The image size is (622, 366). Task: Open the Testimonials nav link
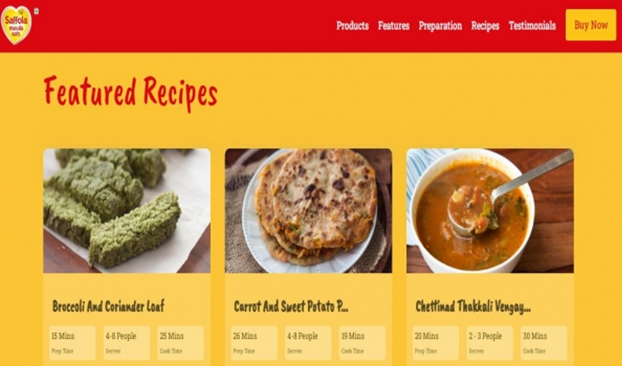[x=532, y=26]
